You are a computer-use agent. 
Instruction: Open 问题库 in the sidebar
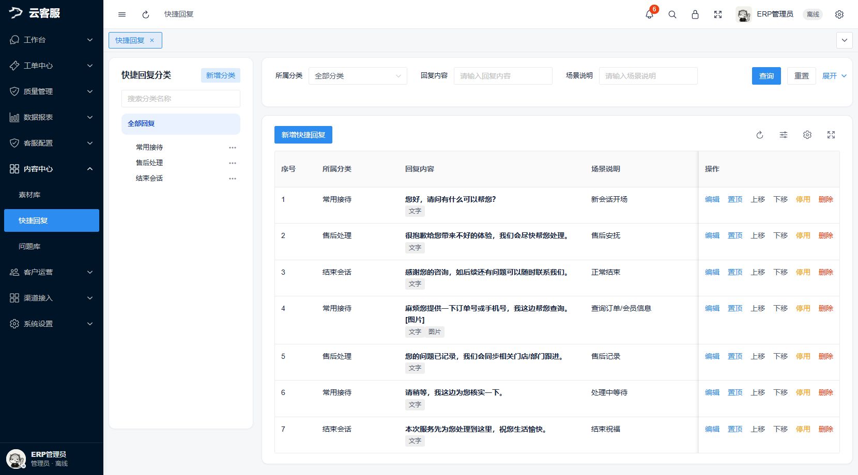coord(52,246)
